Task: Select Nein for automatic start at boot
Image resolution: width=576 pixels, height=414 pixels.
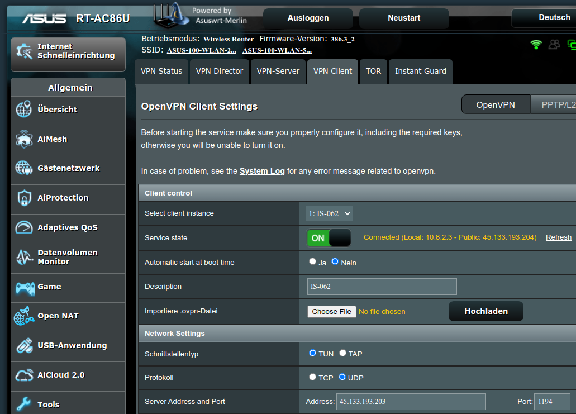Action: [335, 261]
